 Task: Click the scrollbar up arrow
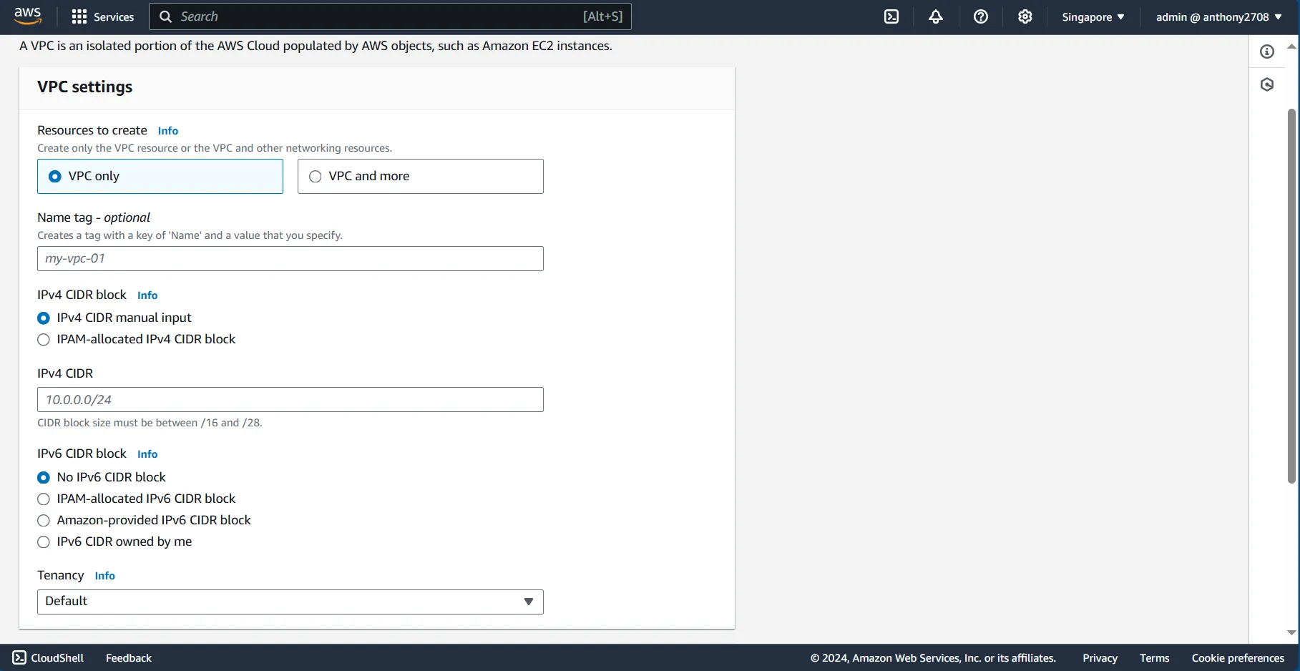(x=1291, y=46)
